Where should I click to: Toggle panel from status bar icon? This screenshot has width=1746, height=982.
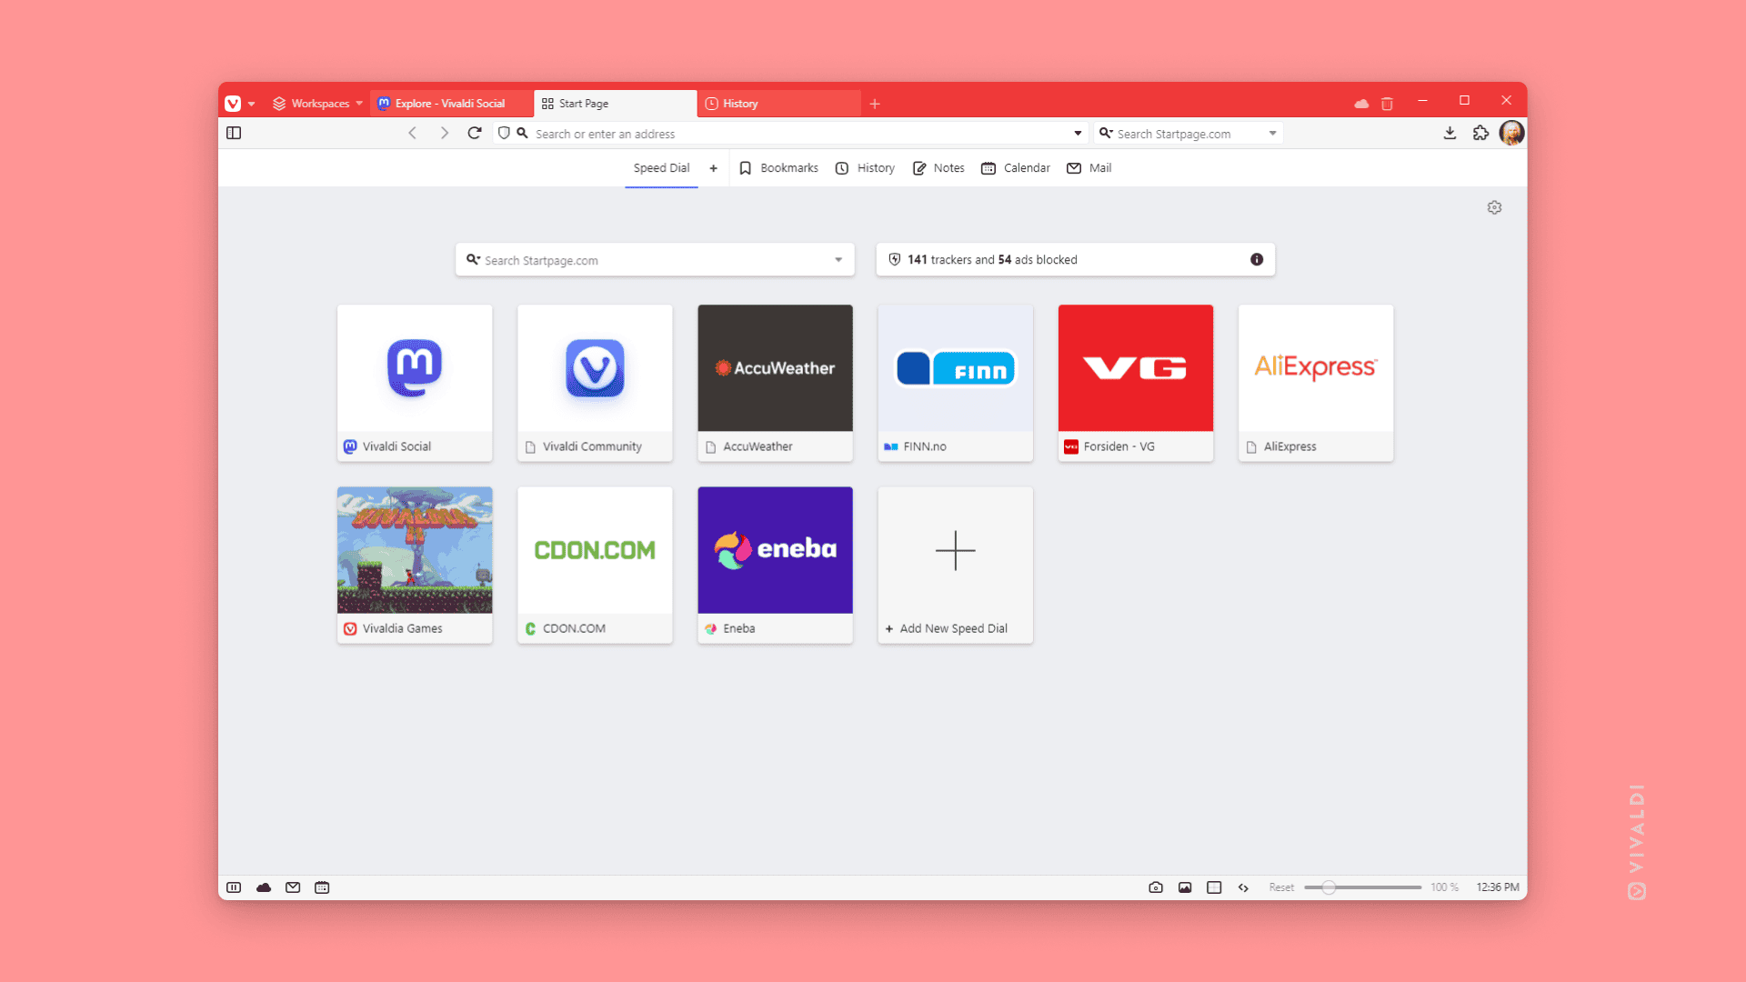tap(234, 887)
